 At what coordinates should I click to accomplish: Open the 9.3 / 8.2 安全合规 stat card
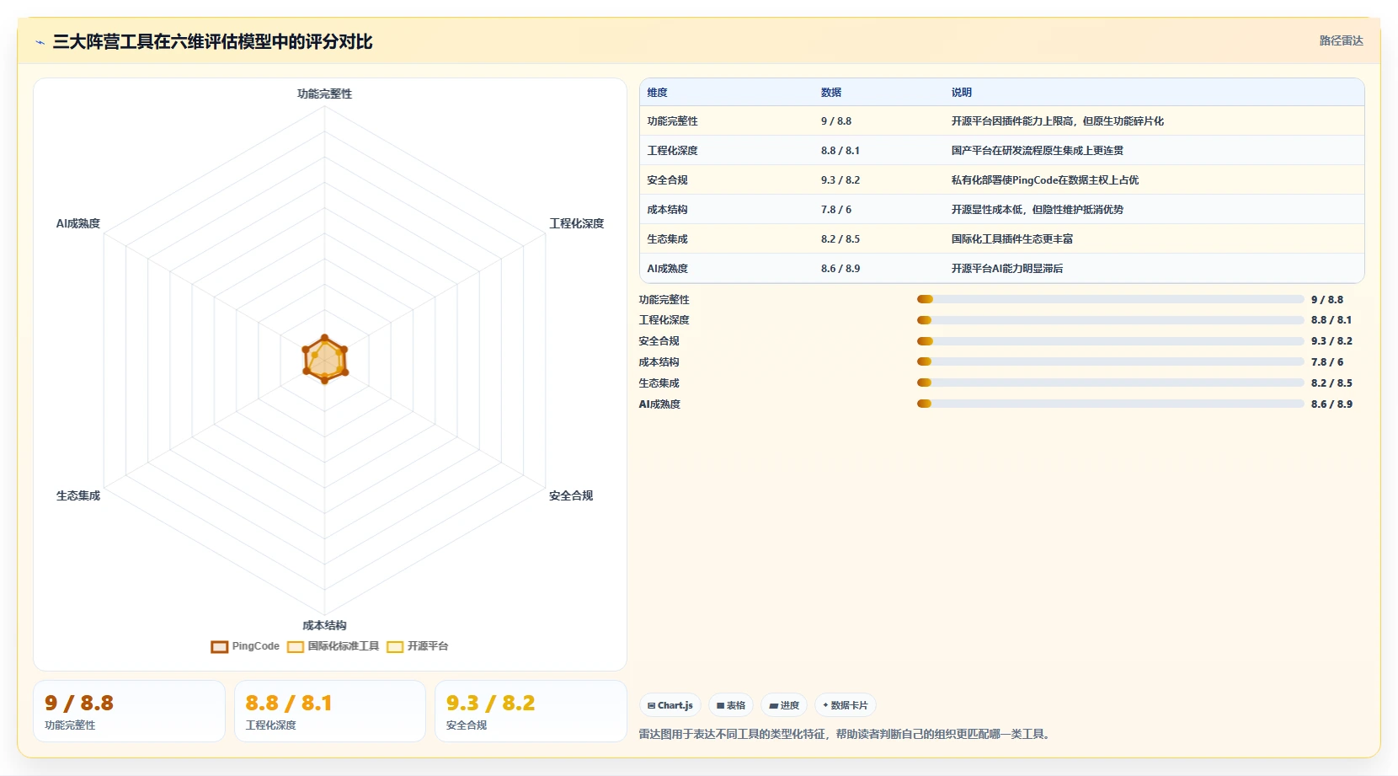tap(531, 711)
